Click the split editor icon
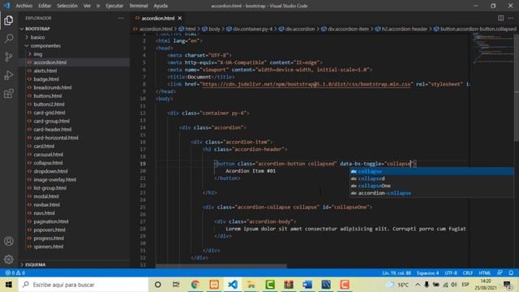 tap(501, 18)
